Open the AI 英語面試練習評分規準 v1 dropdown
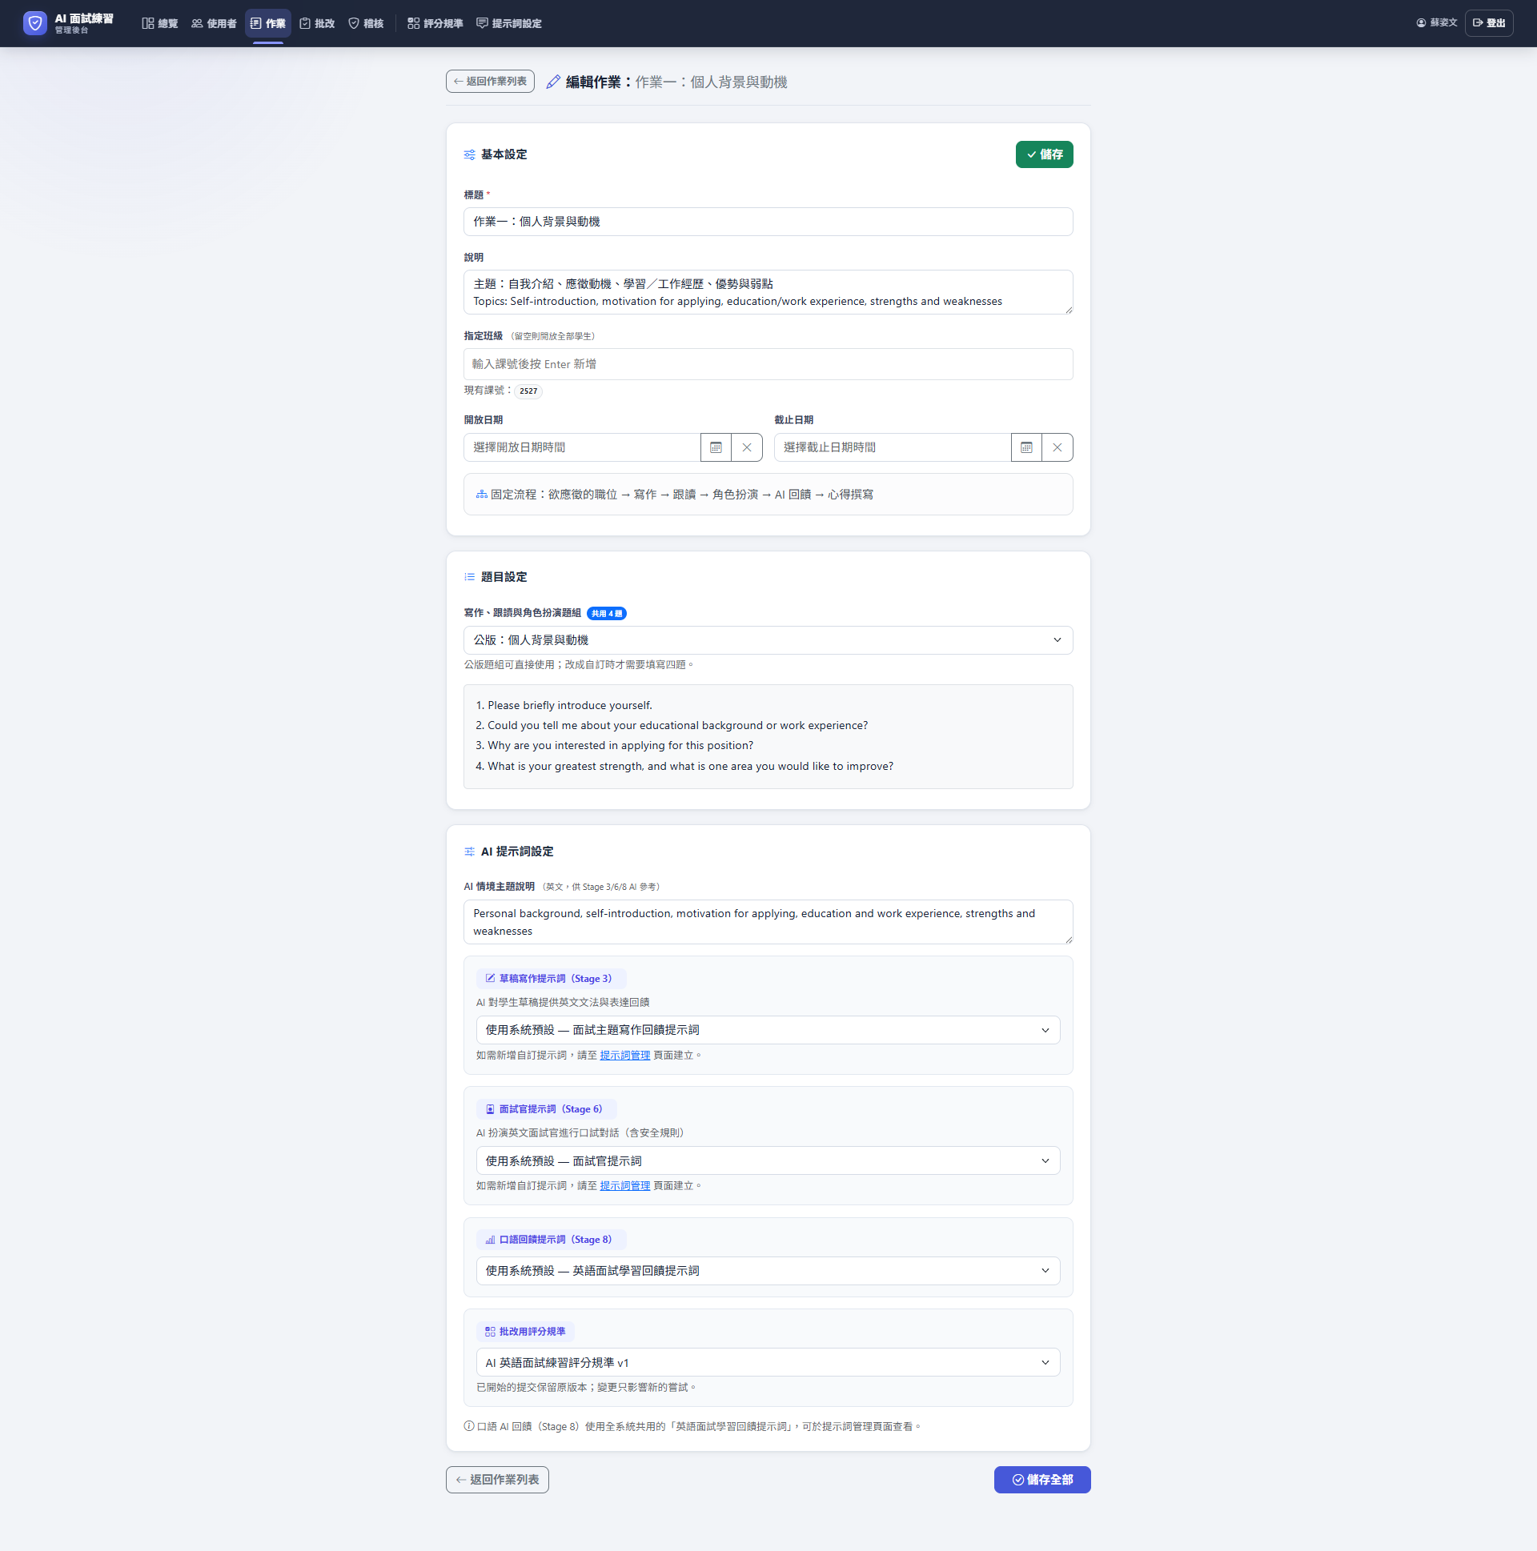Image resolution: width=1537 pixels, height=1551 pixels. [x=768, y=1362]
